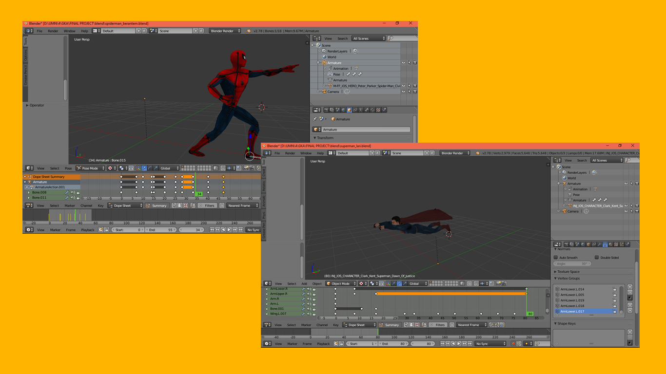The image size is (666, 374).
Task: Open Render properties tab in spiderman window
Action: click(326, 110)
